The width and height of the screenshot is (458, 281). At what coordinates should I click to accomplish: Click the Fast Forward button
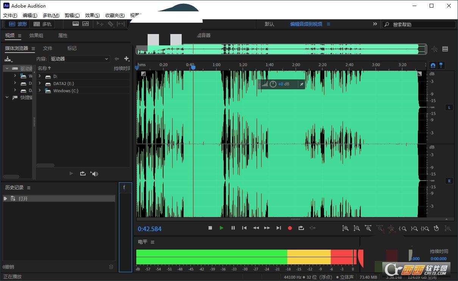coord(267,228)
